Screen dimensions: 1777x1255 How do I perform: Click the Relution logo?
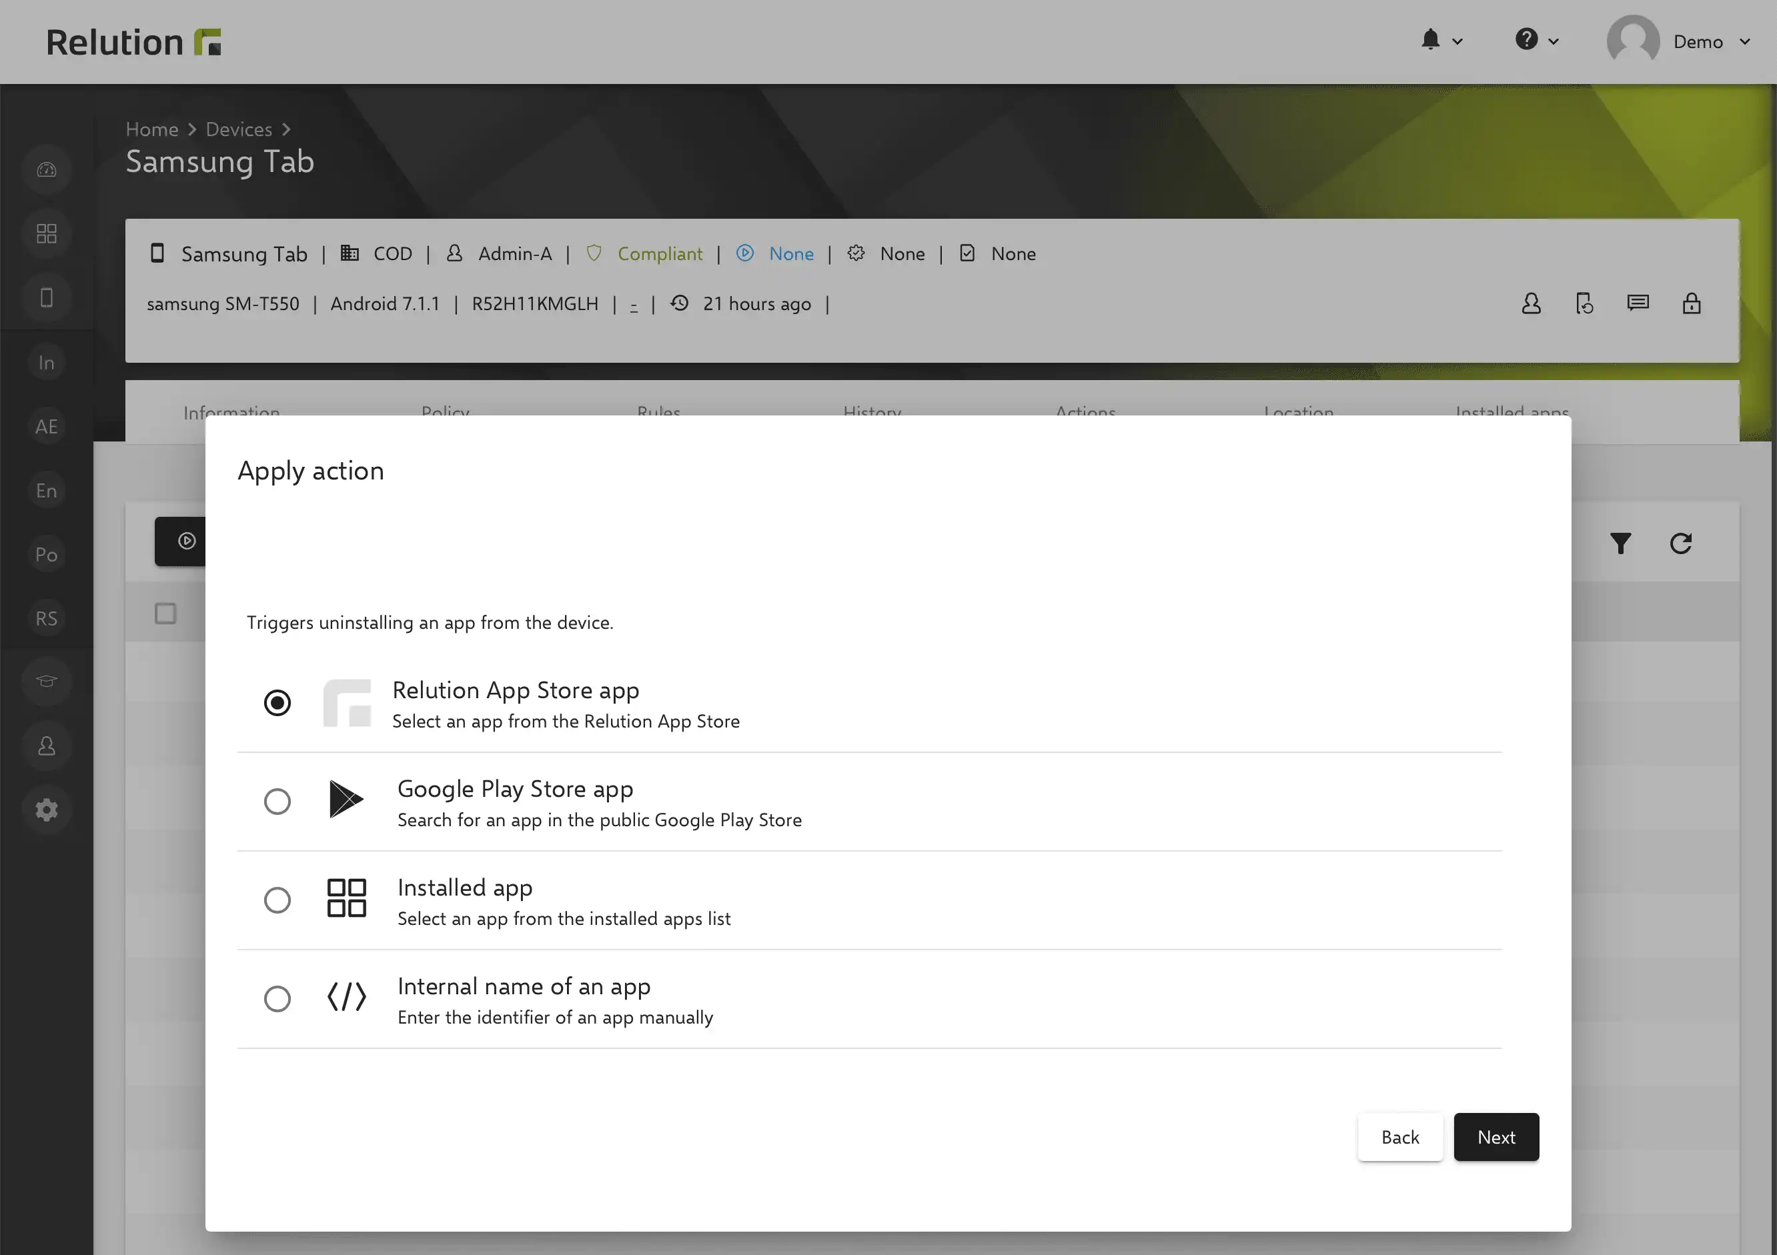(133, 42)
